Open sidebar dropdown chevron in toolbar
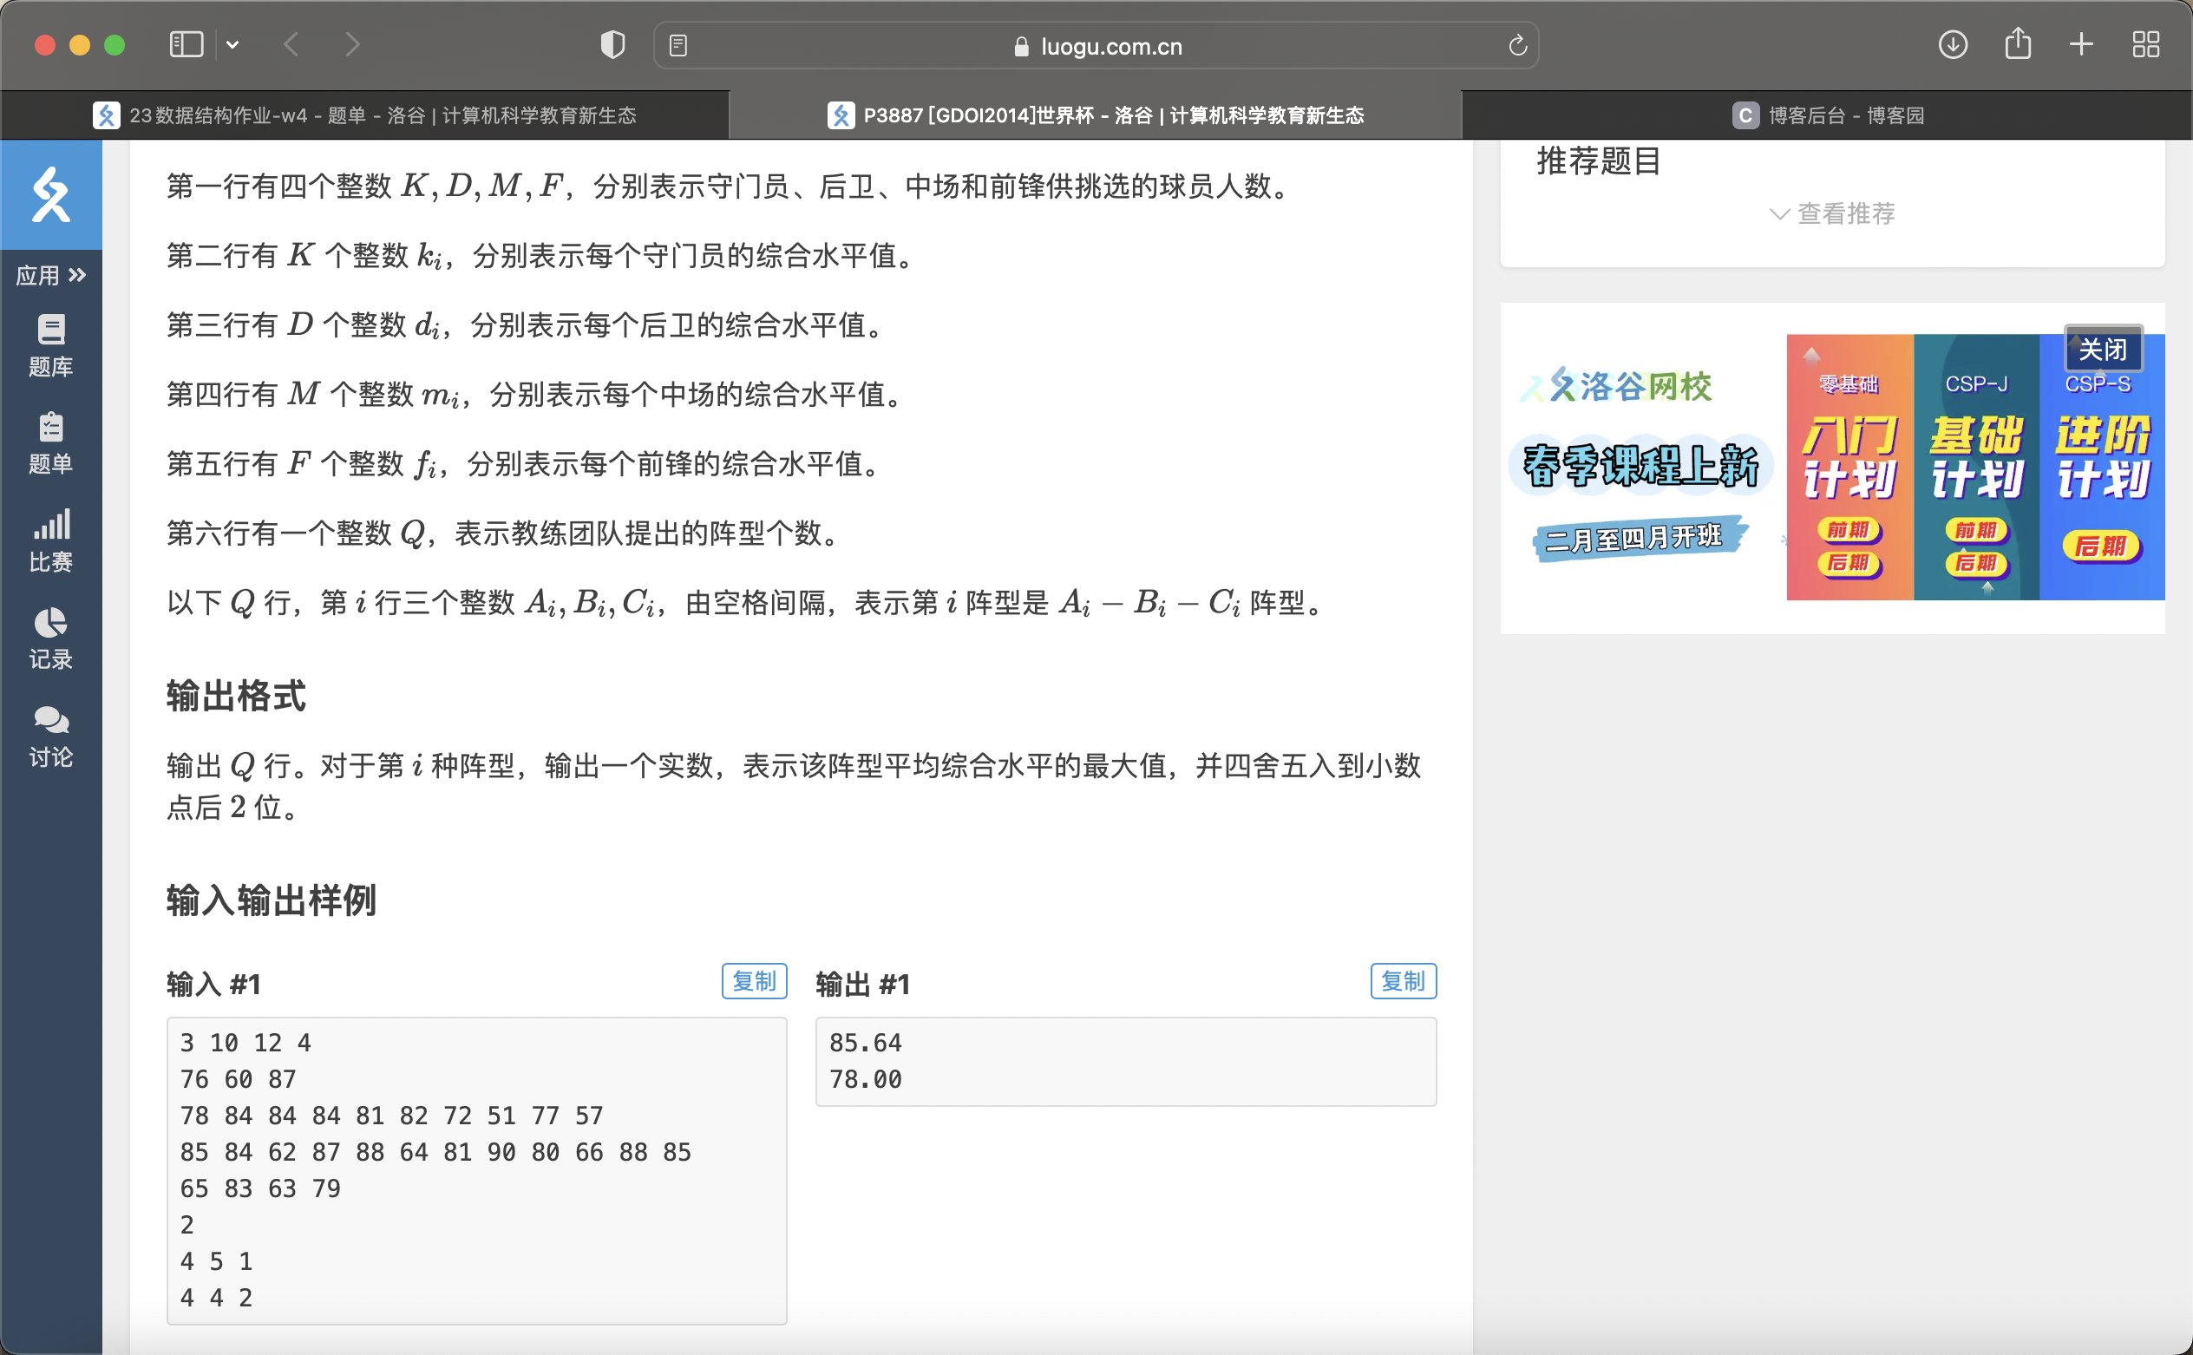 click(x=232, y=45)
